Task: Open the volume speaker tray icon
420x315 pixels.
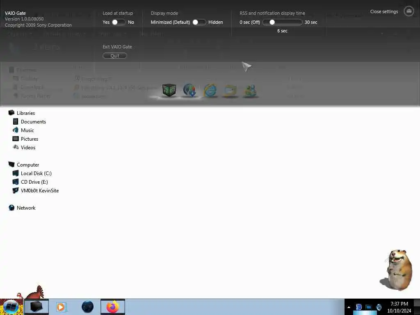Action: tap(379, 307)
